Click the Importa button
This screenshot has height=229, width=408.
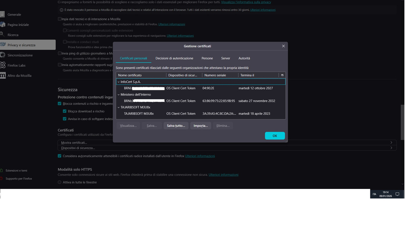click(201, 126)
